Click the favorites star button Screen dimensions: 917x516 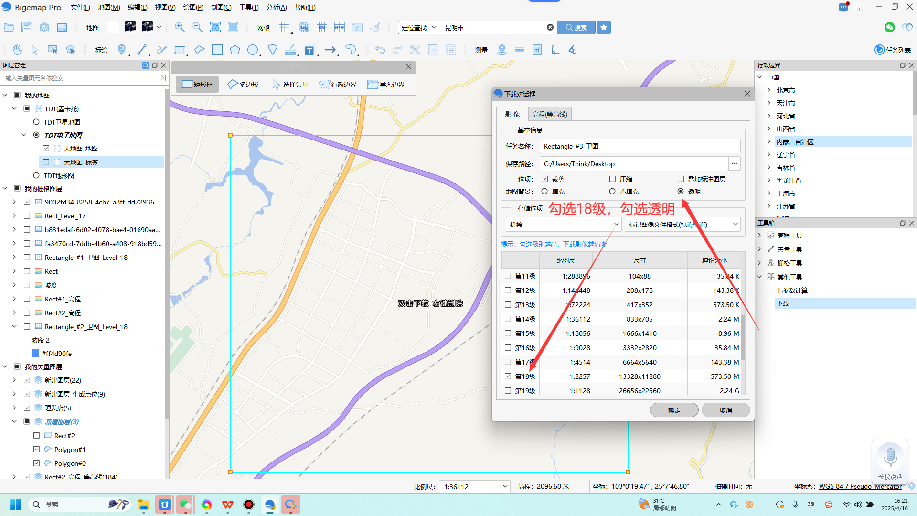tap(604, 27)
